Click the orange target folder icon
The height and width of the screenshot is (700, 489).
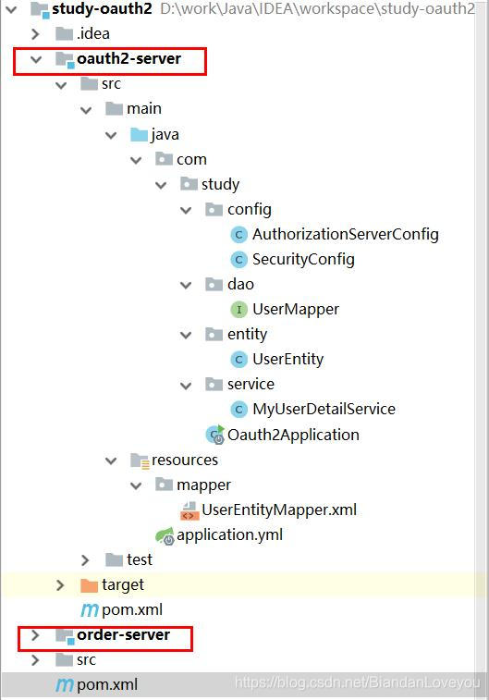tap(89, 585)
